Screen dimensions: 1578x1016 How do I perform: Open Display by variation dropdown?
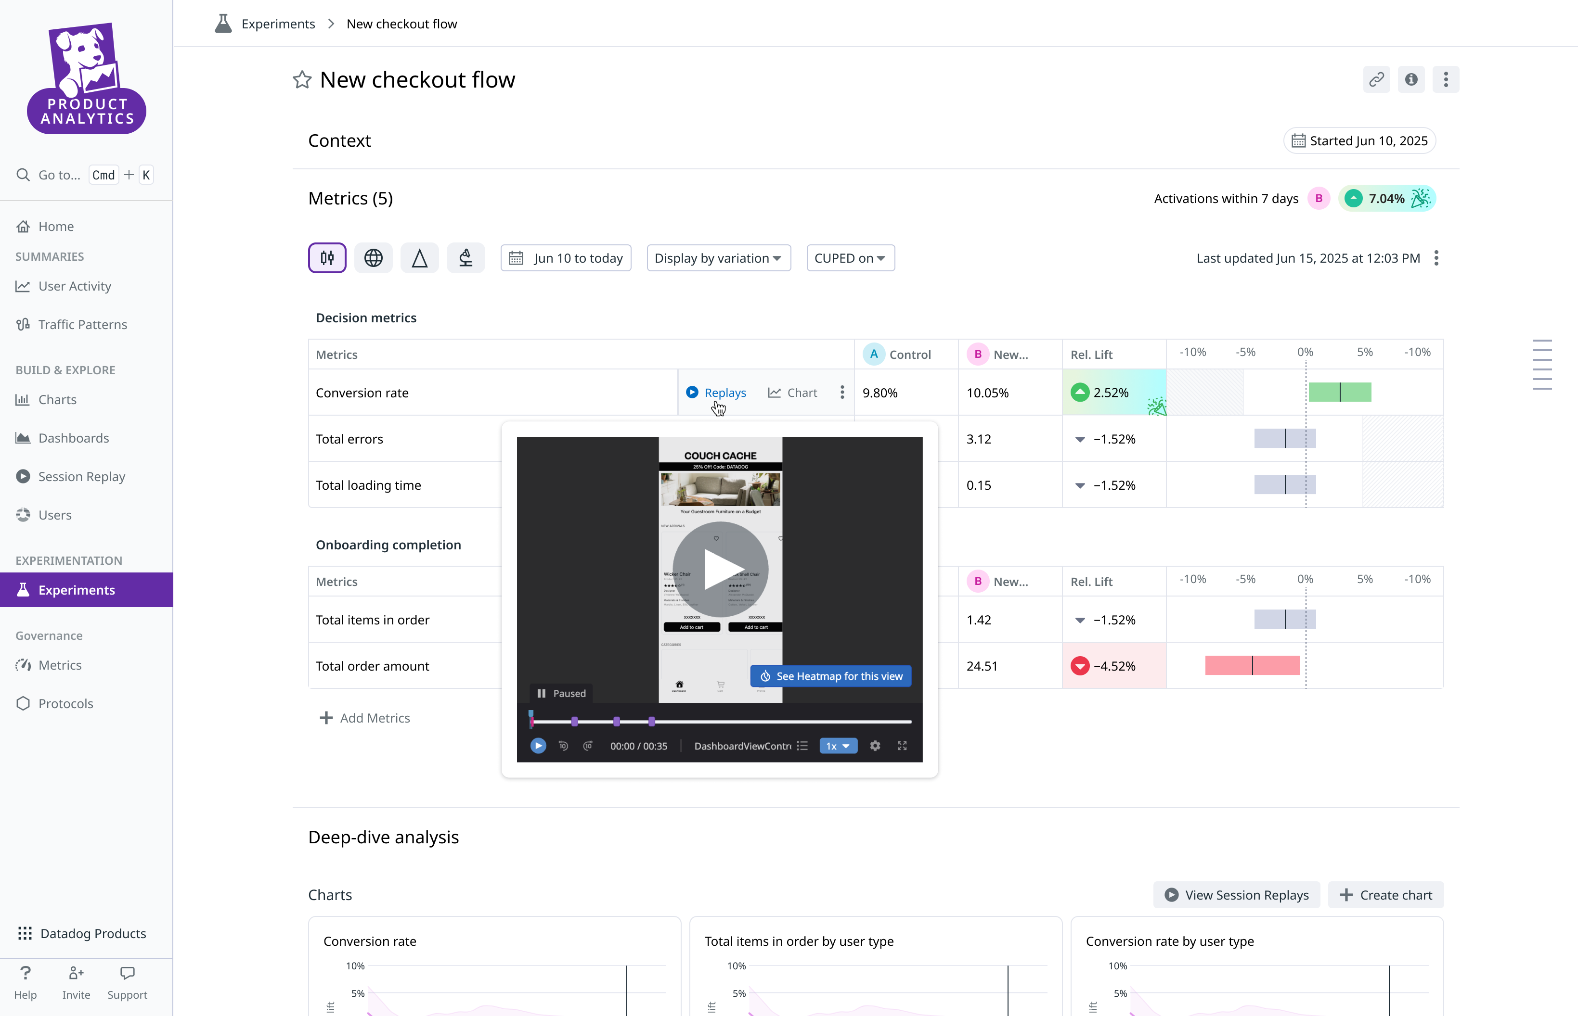718,258
